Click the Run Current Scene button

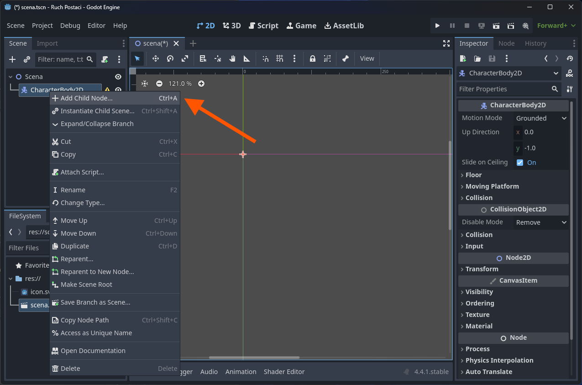coord(496,26)
